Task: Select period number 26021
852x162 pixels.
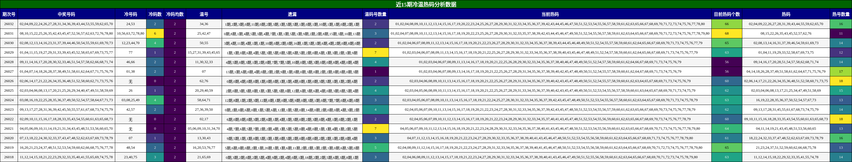Action: pos(9,129)
